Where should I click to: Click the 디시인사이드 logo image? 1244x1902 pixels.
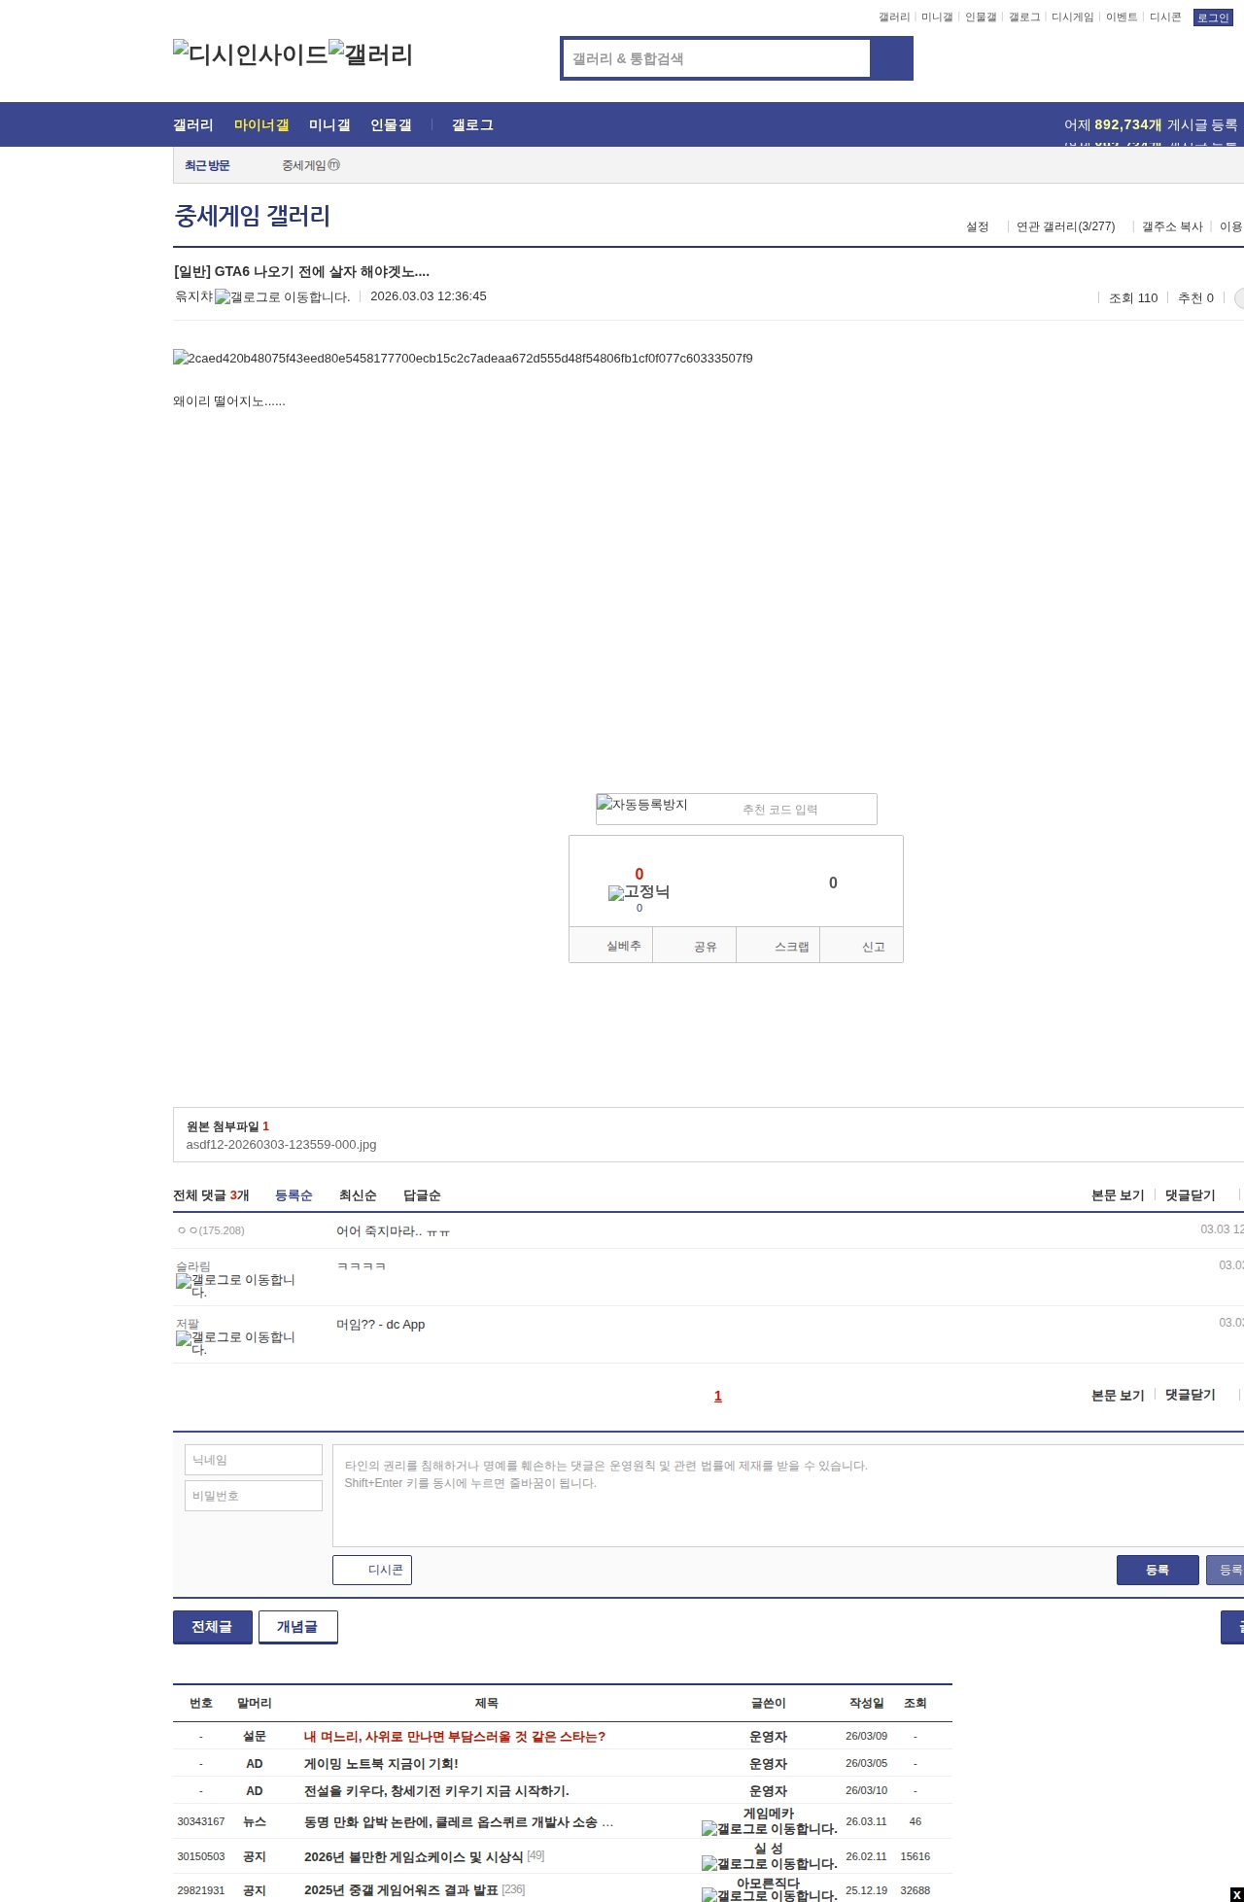point(251,54)
